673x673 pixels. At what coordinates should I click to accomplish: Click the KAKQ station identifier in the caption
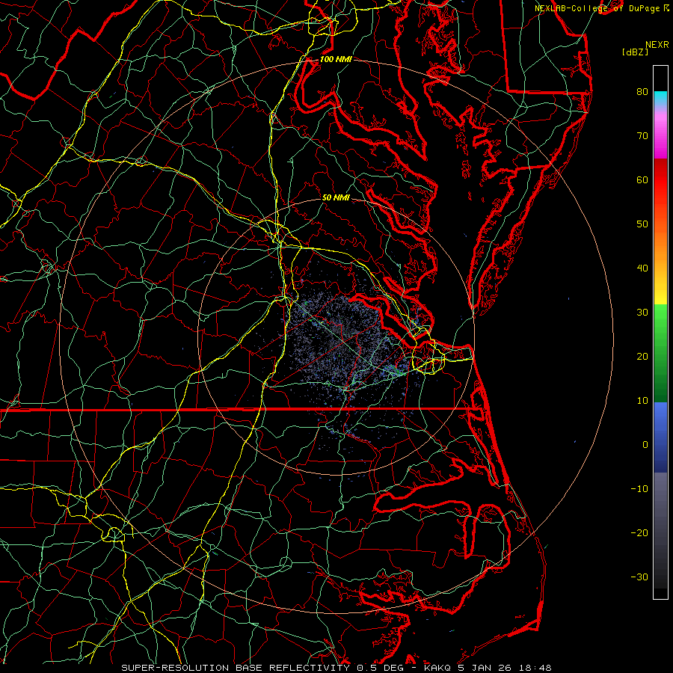[x=437, y=667]
